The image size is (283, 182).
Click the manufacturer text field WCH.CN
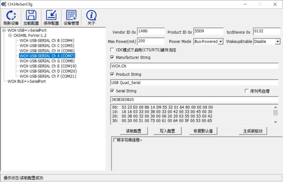click(194, 66)
